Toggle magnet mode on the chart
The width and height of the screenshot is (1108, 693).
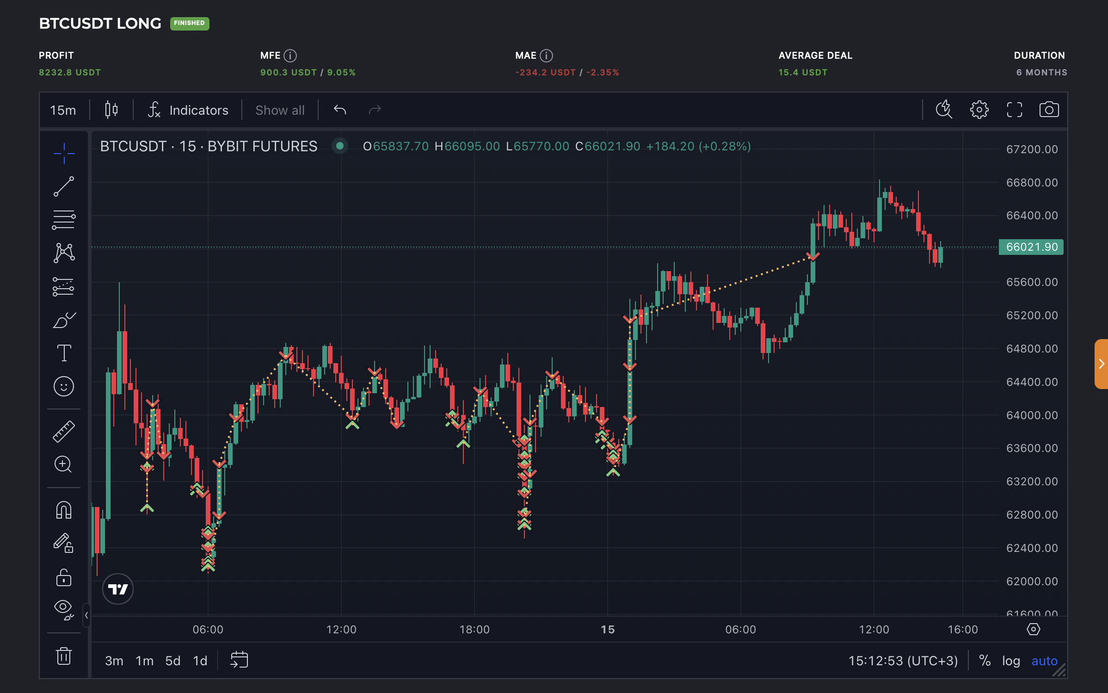64,510
